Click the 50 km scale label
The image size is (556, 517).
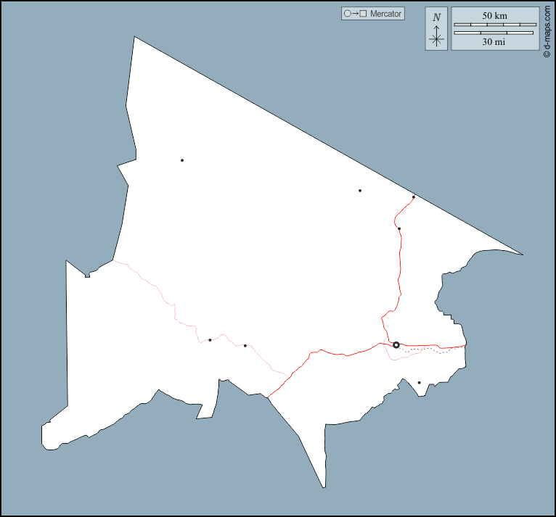pyautogui.click(x=494, y=16)
